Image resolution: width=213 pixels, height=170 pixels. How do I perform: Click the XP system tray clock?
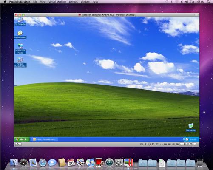[x=193, y=139]
